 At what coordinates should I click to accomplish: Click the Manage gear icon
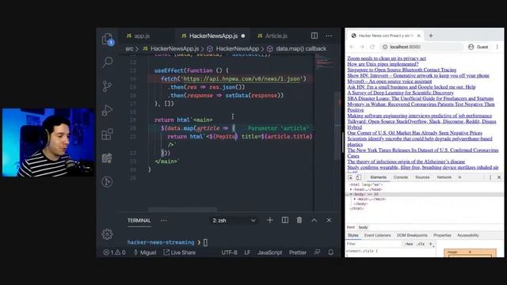pos(108,234)
